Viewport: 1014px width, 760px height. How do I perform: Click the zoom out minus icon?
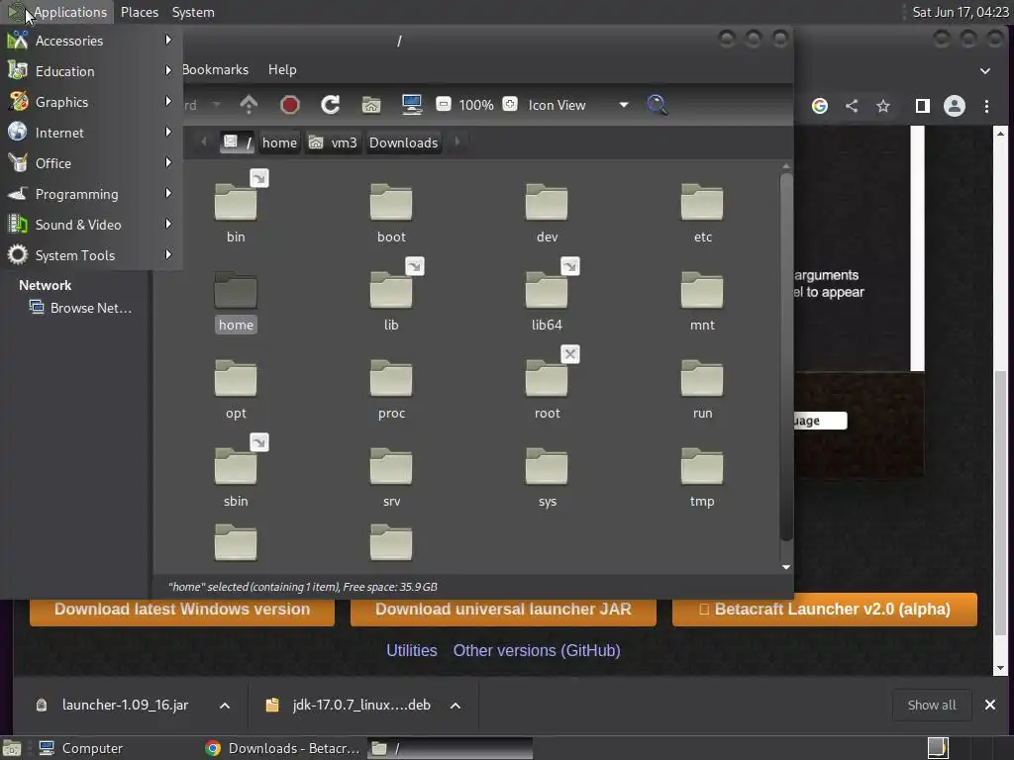click(444, 104)
